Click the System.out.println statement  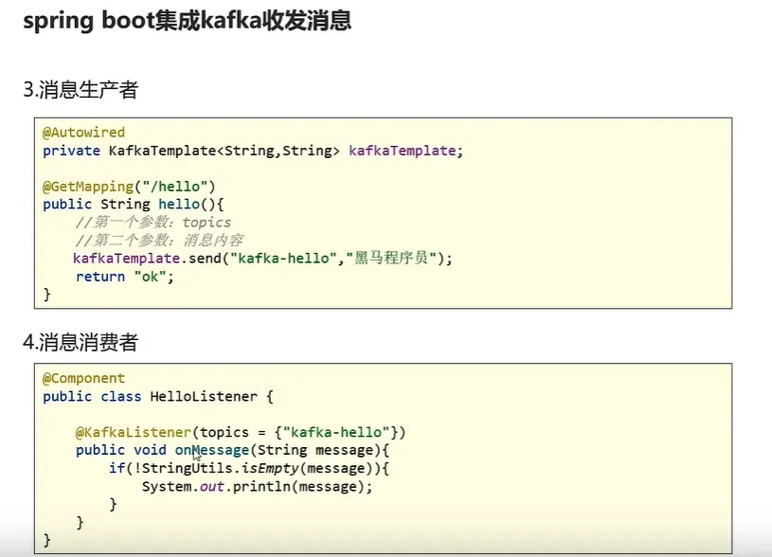click(256, 486)
